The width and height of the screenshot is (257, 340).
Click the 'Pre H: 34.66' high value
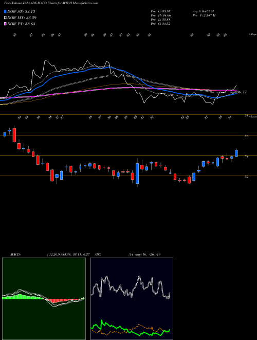(x=160, y=15)
